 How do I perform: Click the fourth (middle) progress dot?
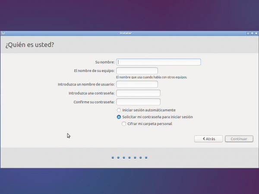[129, 158]
